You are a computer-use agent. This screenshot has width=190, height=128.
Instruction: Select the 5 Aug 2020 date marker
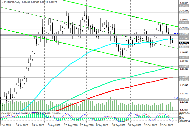54,125
